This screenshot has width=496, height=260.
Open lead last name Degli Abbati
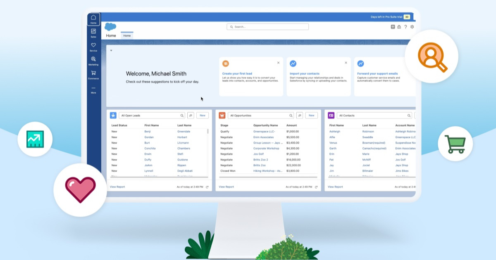click(185, 171)
